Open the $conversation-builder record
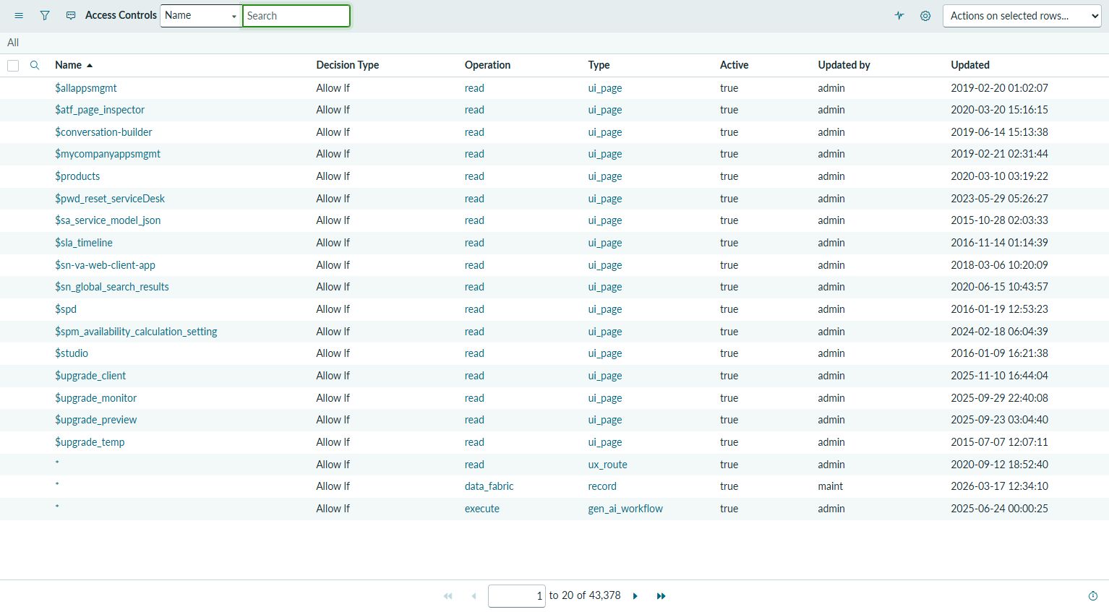The image size is (1109, 612). (x=103, y=132)
